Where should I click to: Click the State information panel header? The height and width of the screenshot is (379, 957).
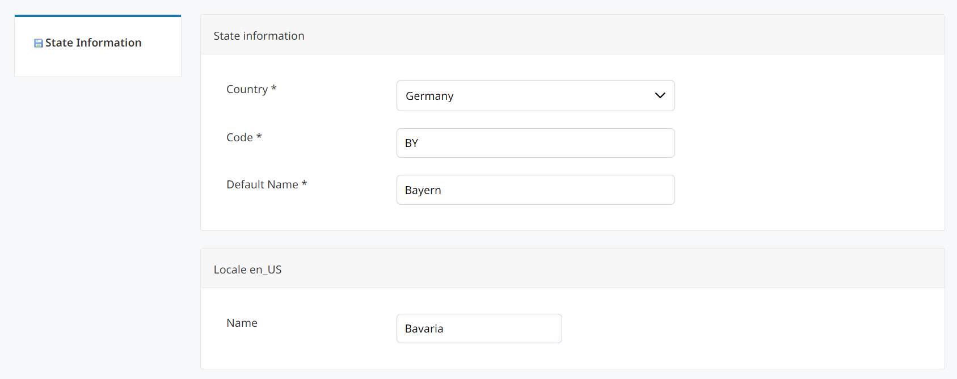259,36
